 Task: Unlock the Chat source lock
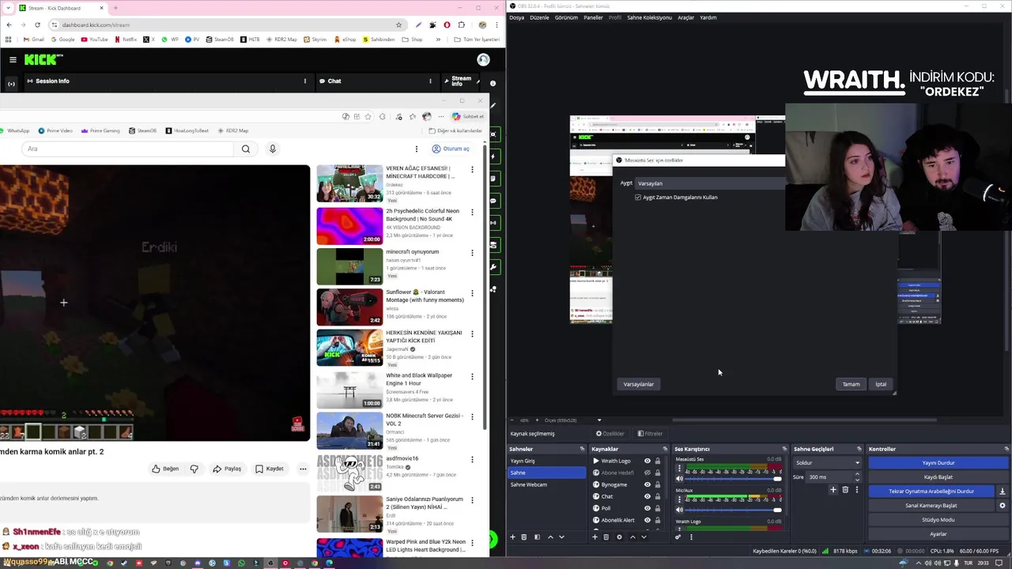657,496
